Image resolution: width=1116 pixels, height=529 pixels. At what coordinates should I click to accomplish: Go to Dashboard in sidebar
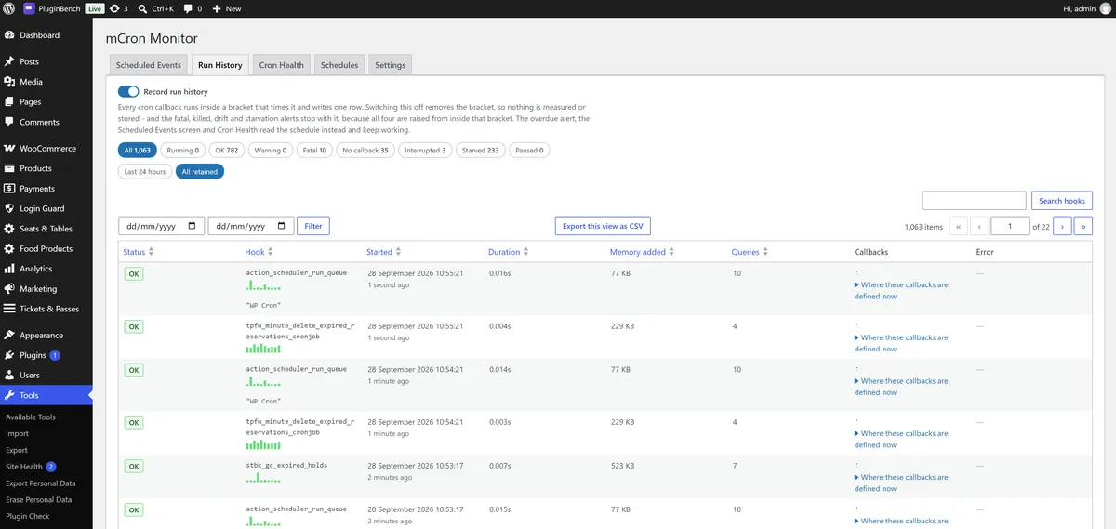(x=39, y=35)
